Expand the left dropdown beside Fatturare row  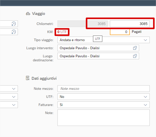pos(14,105)
